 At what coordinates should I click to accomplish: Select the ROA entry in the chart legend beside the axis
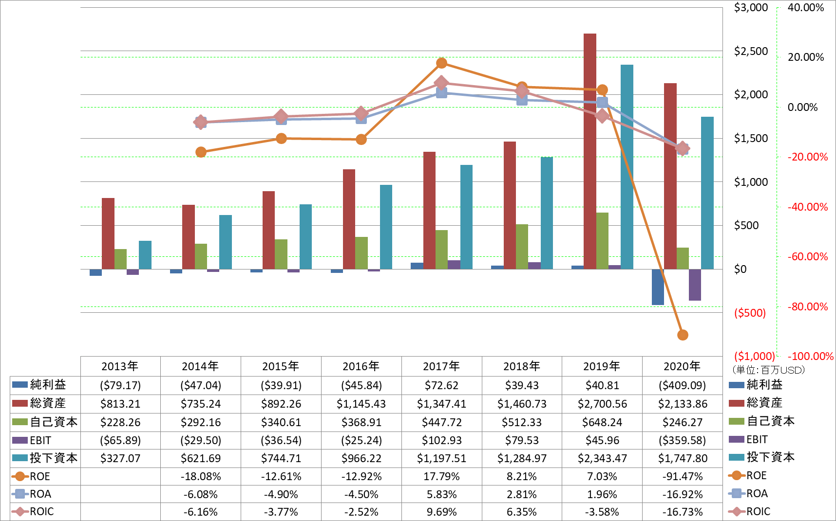(x=748, y=493)
